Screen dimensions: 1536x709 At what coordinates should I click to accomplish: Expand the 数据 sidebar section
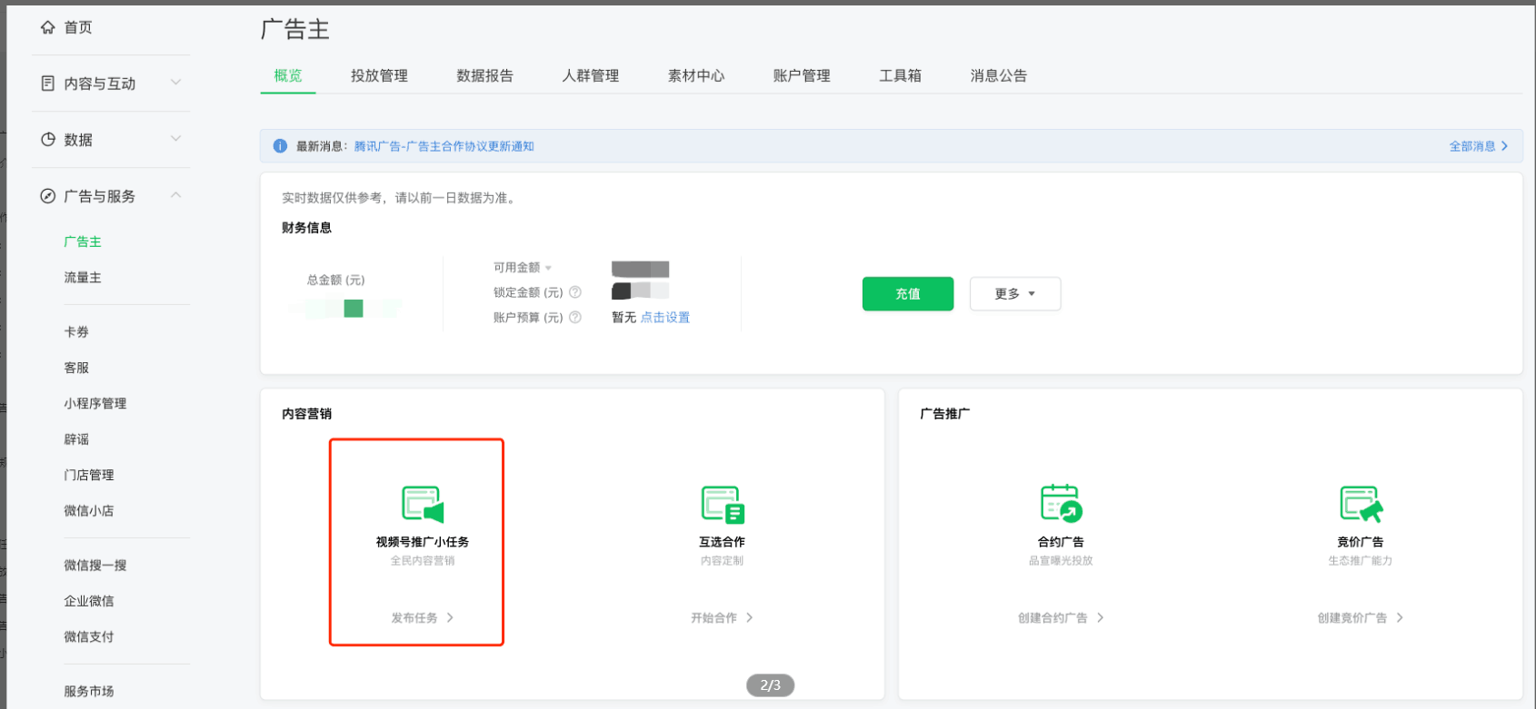point(176,139)
